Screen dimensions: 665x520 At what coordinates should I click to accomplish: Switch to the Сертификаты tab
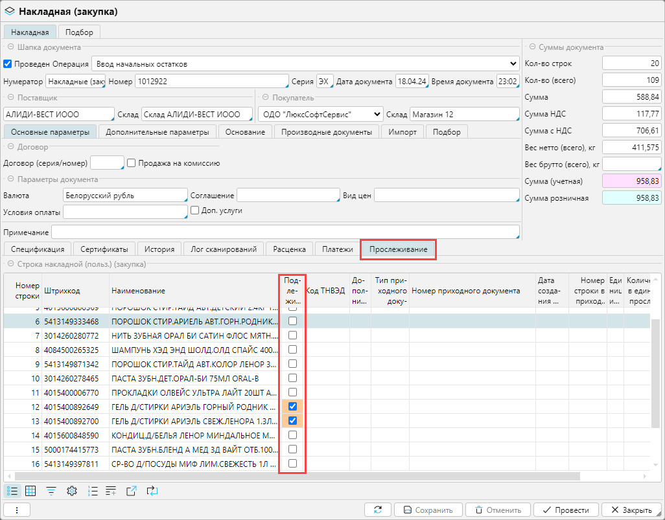[x=104, y=249]
